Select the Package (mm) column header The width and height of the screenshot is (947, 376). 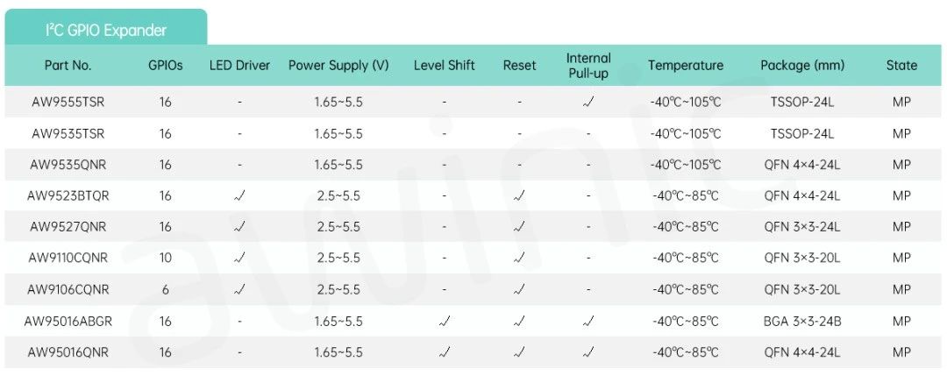(x=801, y=65)
